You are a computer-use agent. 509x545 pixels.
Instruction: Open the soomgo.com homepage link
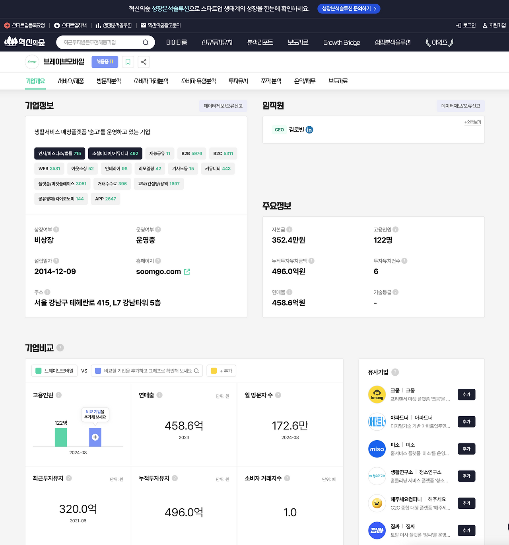tap(158, 272)
